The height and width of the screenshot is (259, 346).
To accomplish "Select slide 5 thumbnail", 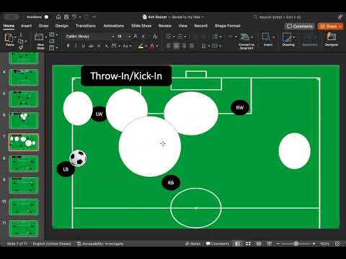I will click(24, 99).
